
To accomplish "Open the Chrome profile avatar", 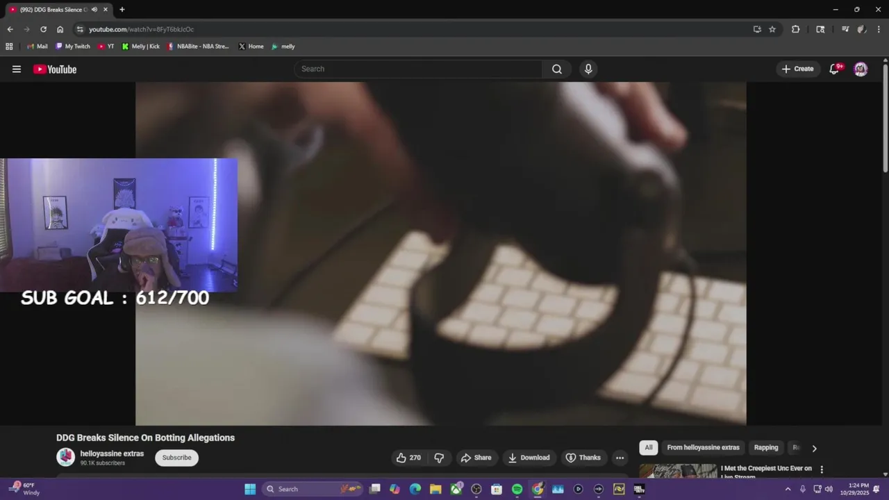I will coord(861,29).
